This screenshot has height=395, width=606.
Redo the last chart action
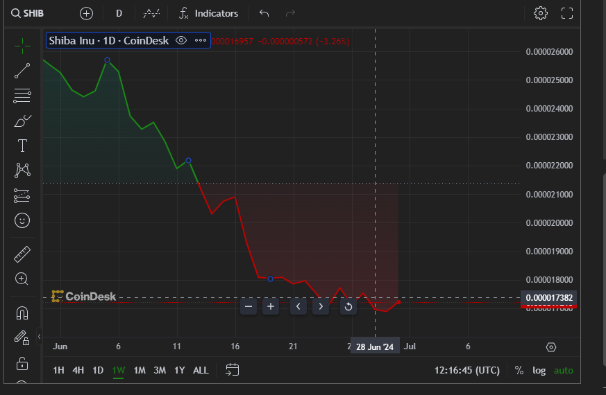[x=290, y=13]
